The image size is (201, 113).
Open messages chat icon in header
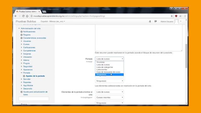pyautogui.click(x=155, y=21)
